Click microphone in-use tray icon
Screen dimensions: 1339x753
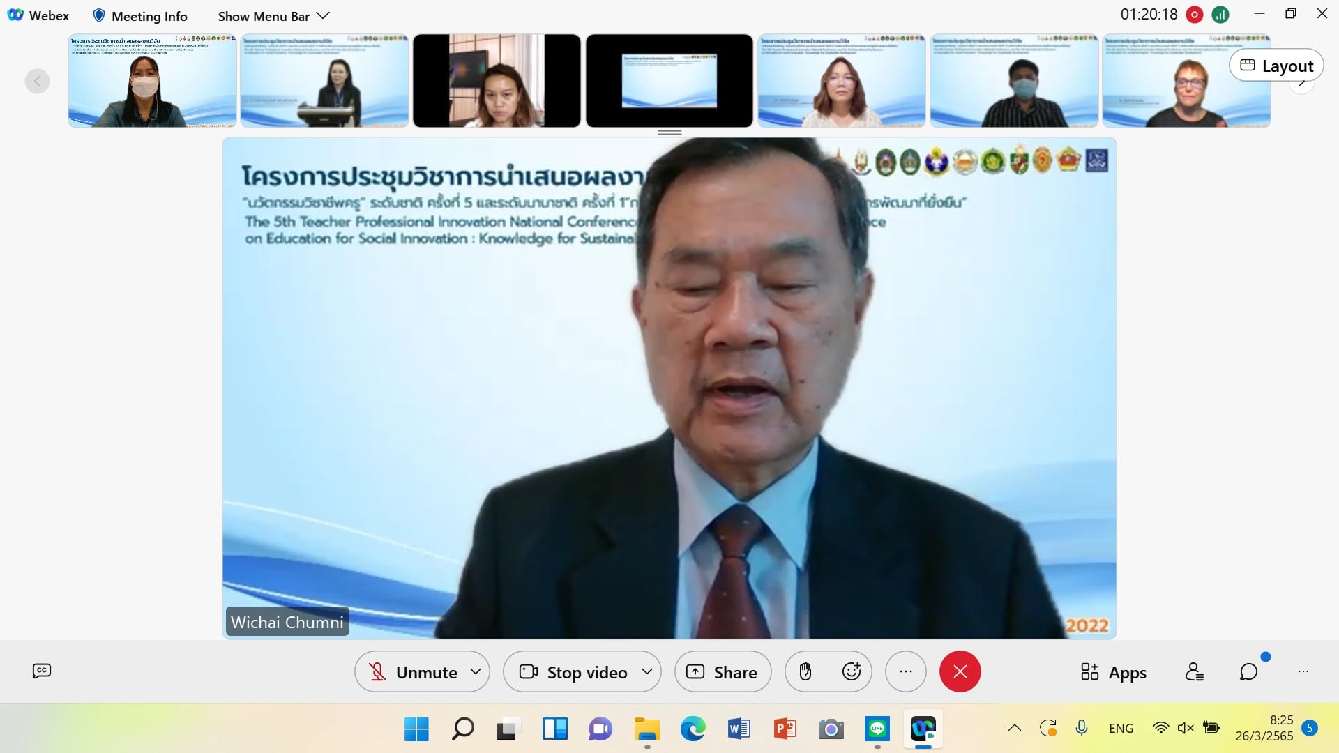(1082, 728)
